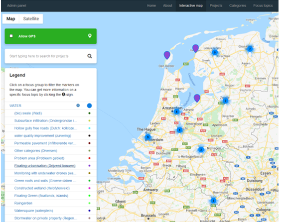
Task: Filter by WATER focus group
Action: click(15, 106)
